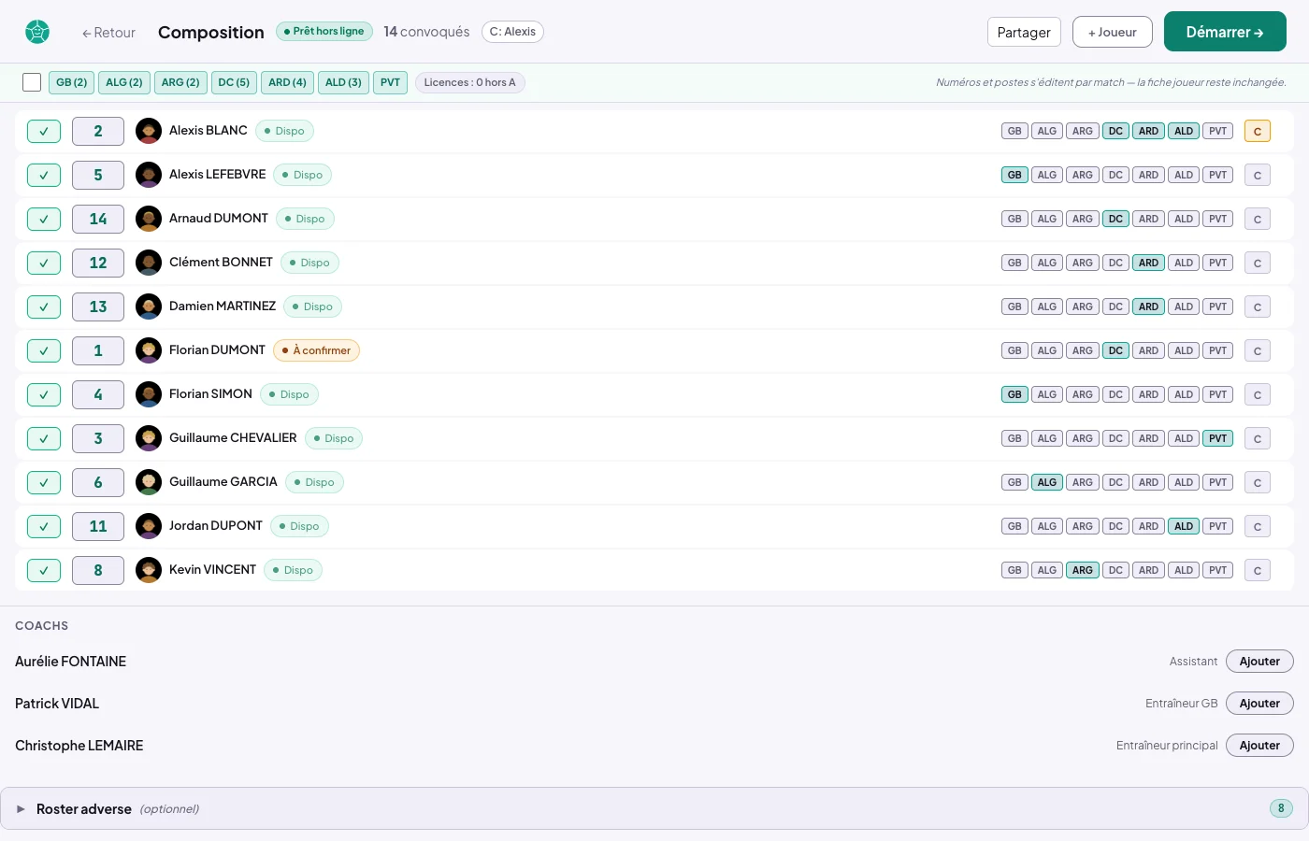Select the name Damien MARTINEZ
The height and width of the screenshot is (841, 1309).
coord(223,306)
